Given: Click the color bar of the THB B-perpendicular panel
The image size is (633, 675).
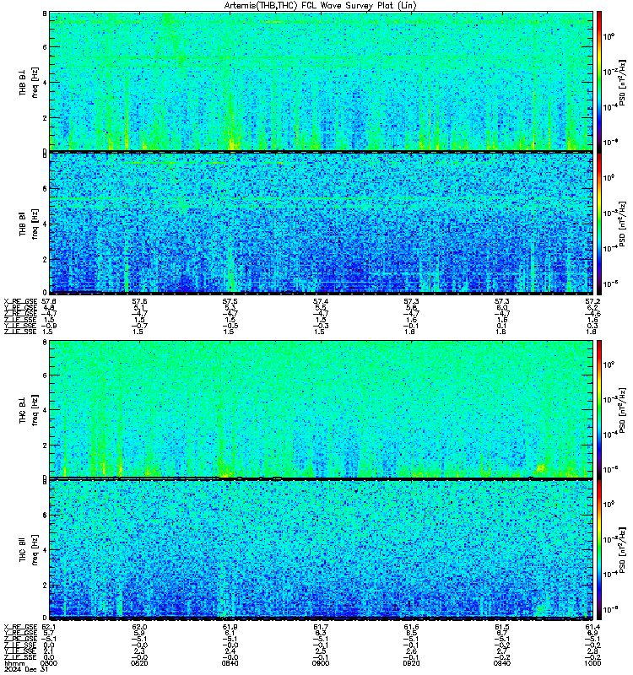Looking at the screenshot, I should tap(599, 81).
